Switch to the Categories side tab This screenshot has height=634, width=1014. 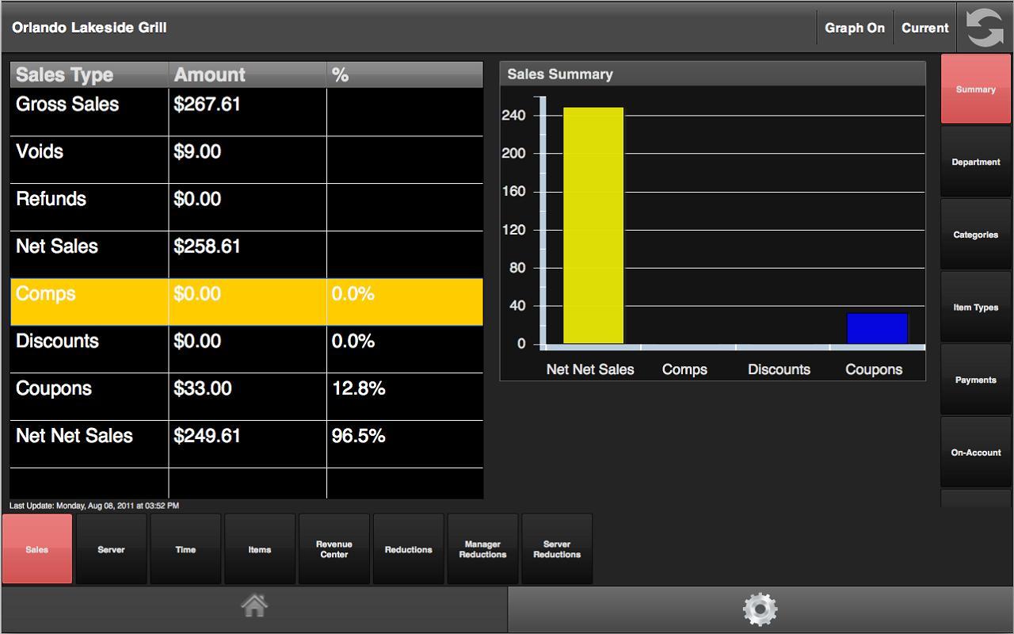[976, 235]
